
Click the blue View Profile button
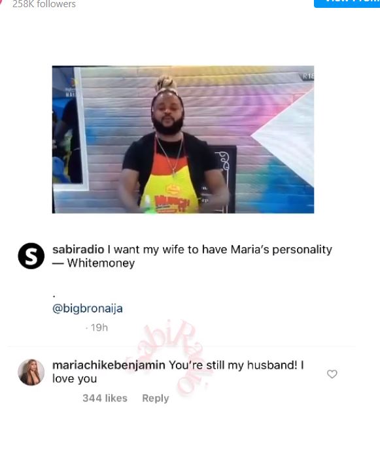click(347, 3)
